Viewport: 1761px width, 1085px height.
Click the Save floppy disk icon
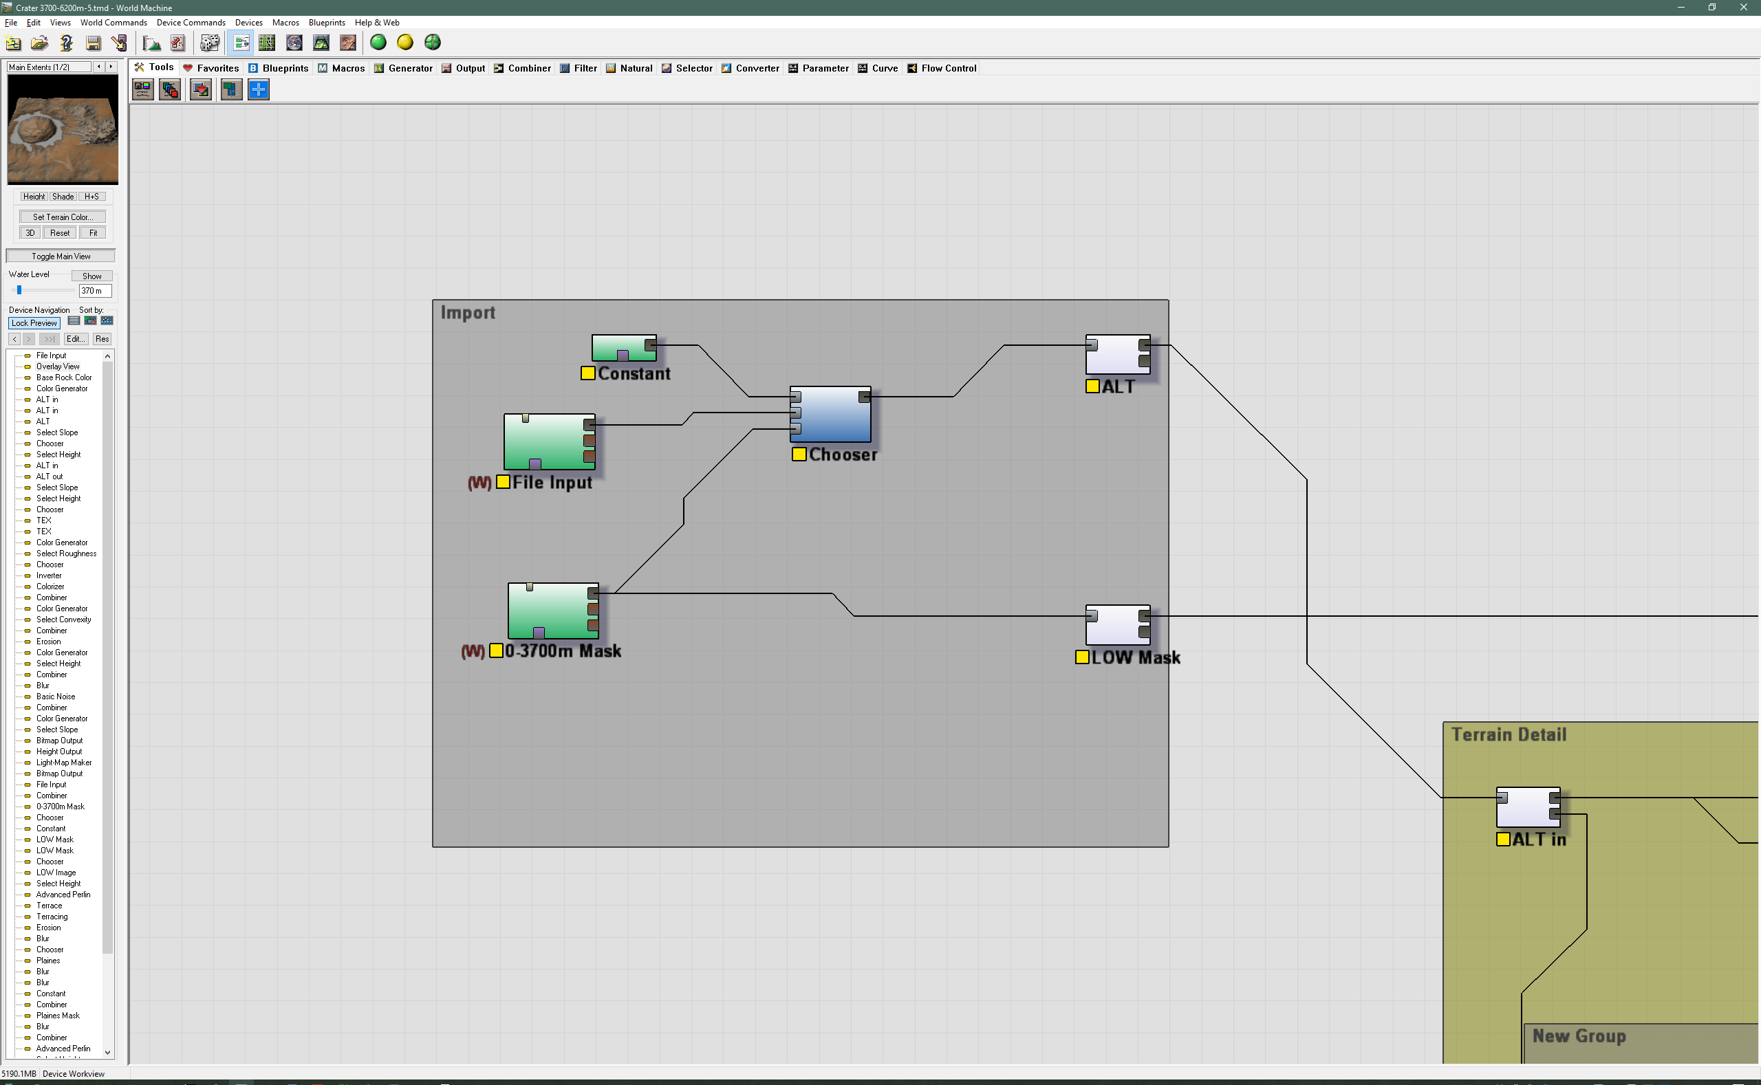94,43
